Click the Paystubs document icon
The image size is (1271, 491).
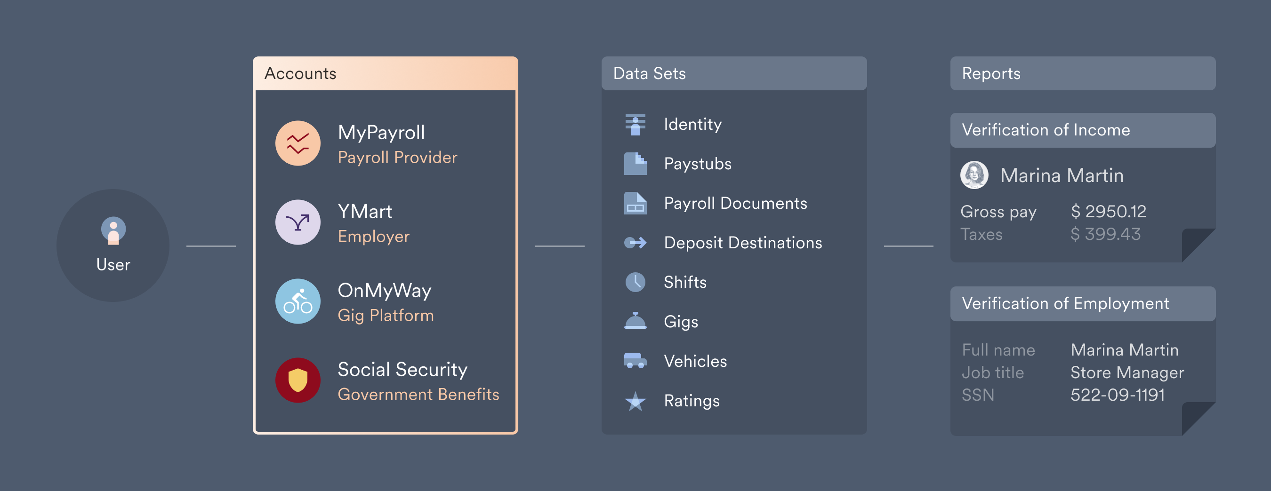635,164
